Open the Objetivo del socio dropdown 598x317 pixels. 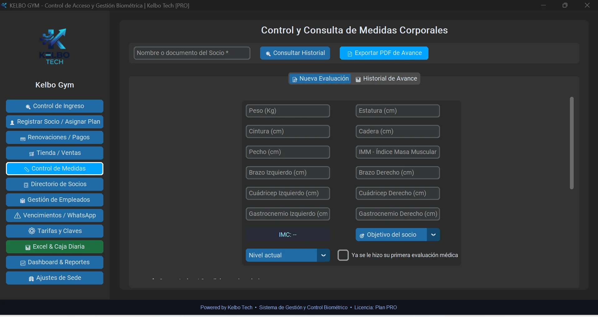tap(398, 235)
